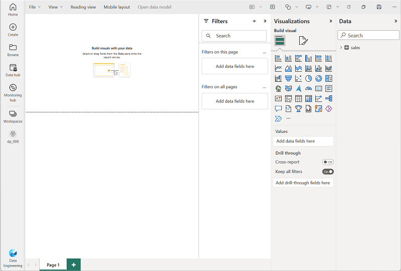401x271 pixels.
Task: Click the eye icon in Filters pane
Action: point(254,21)
